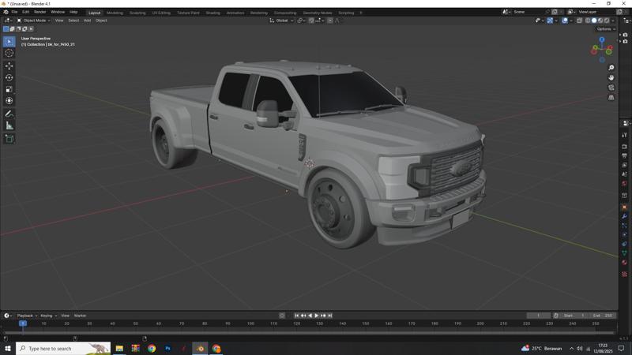Expand the viewport shading options arrow
This screenshot has width=632, height=355.
point(613,21)
